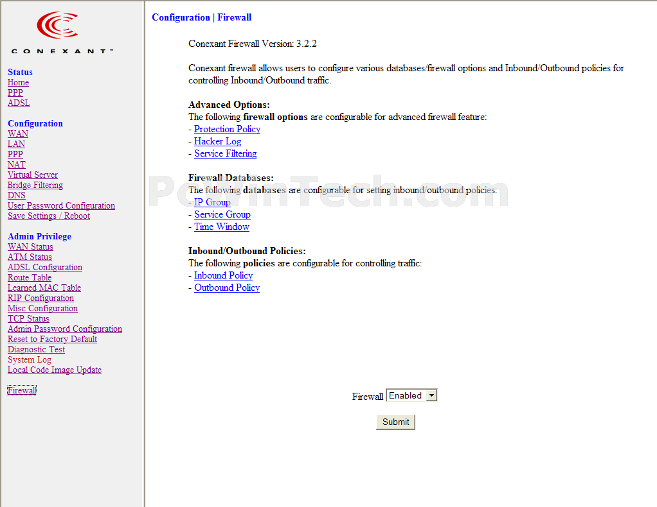Configure the Outbound Policy

[x=227, y=288]
